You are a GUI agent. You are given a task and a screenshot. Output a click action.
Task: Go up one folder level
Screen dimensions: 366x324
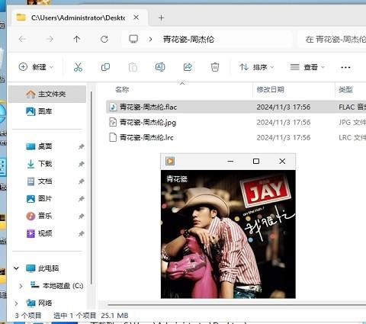tap(77, 39)
